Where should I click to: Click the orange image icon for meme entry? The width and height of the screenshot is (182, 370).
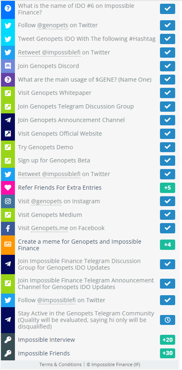point(8,245)
